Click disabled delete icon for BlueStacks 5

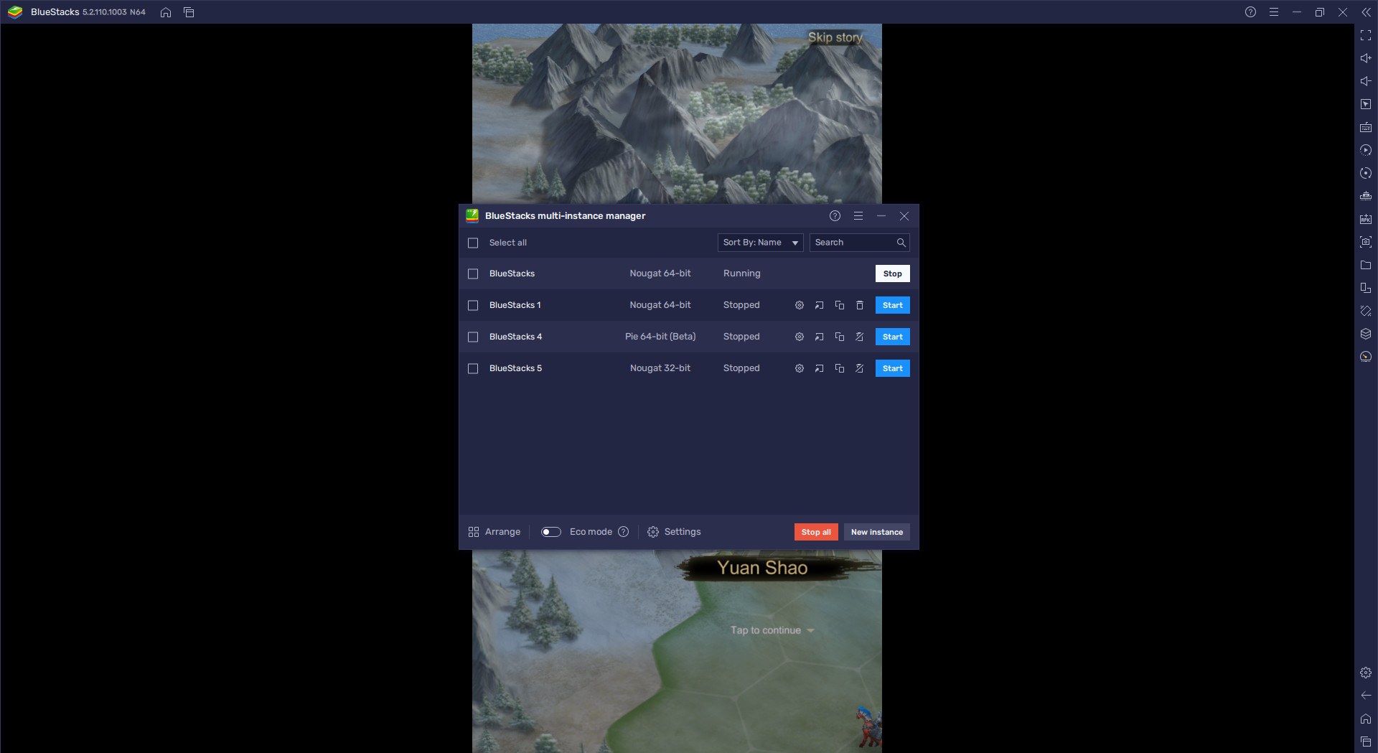click(859, 368)
